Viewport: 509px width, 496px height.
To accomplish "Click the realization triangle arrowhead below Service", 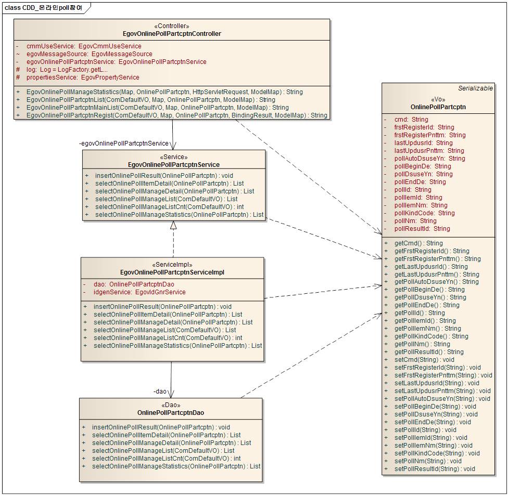I will click(x=173, y=225).
